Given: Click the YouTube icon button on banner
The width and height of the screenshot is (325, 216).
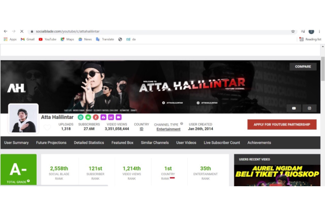Looking at the screenshot, I should [x=294, y=108].
